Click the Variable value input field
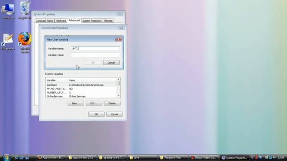 [96, 55]
